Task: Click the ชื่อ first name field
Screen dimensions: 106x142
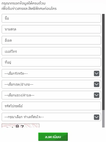Action: (51, 18)
